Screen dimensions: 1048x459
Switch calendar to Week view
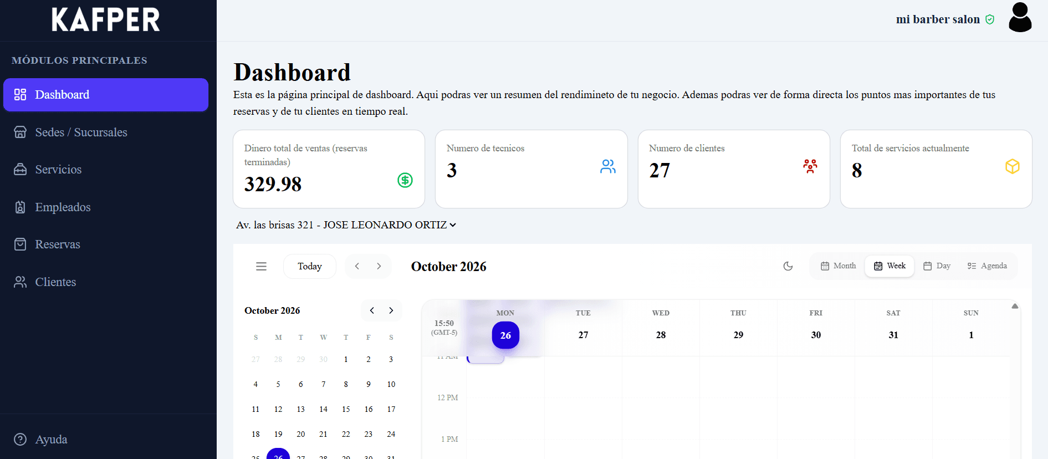[889, 266]
